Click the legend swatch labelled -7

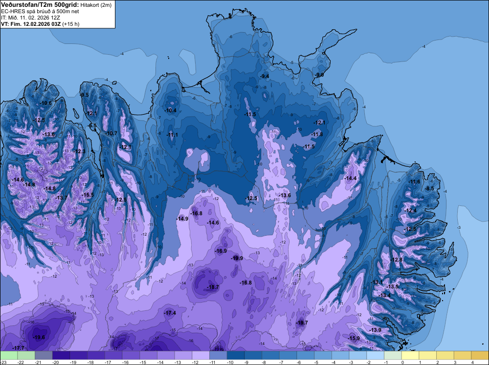pyautogui.click(x=288, y=355)
